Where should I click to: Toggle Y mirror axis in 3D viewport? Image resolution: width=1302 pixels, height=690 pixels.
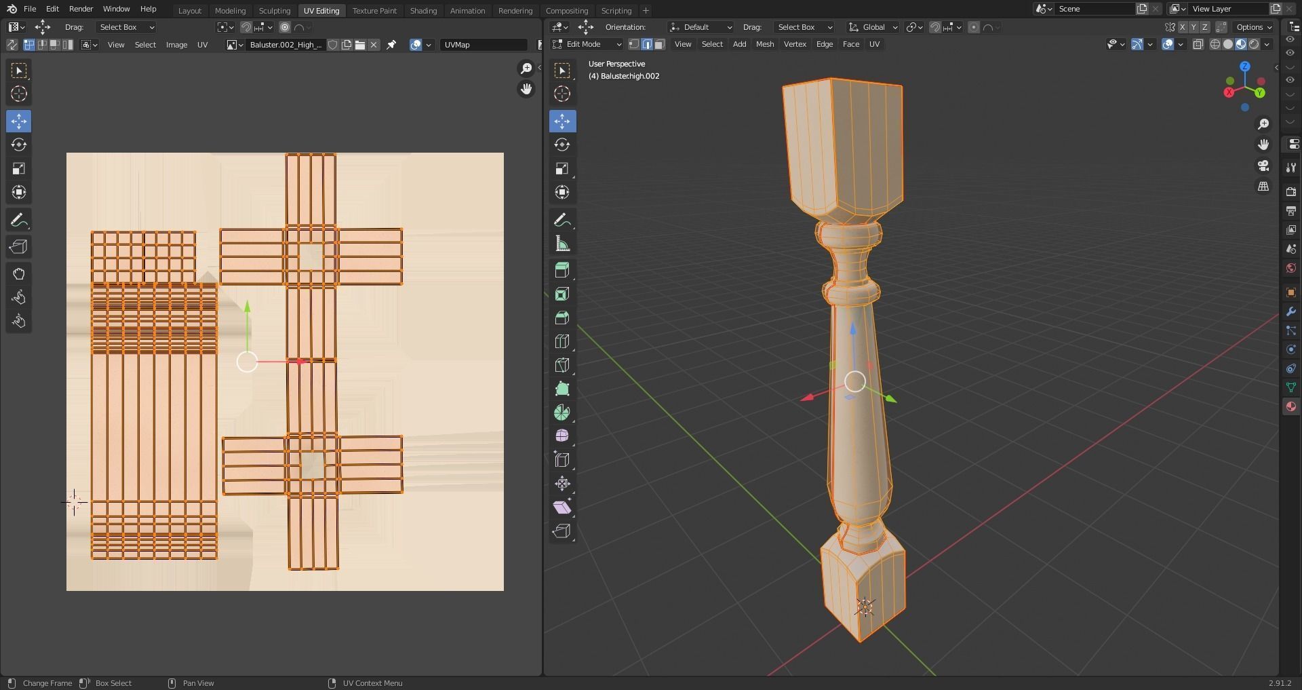(1193, 27)
